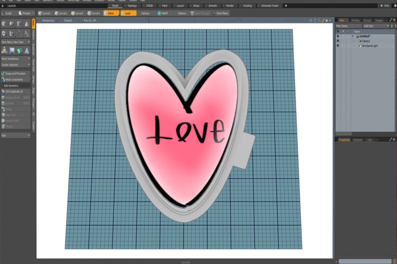397x264 pixels.
Task: Activate the Transform gizmo tool
Action: [x=4, y=51]
